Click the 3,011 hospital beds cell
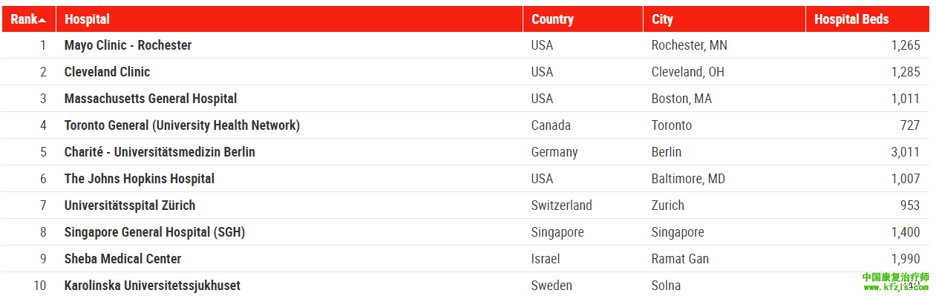936x296 pixels. pyautogui.click(x=867, y=152)
